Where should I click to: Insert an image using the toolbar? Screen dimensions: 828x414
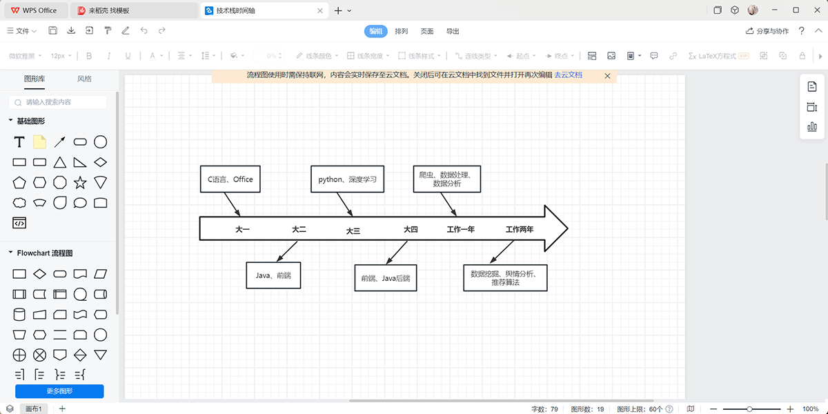click(x=611, y=56)
